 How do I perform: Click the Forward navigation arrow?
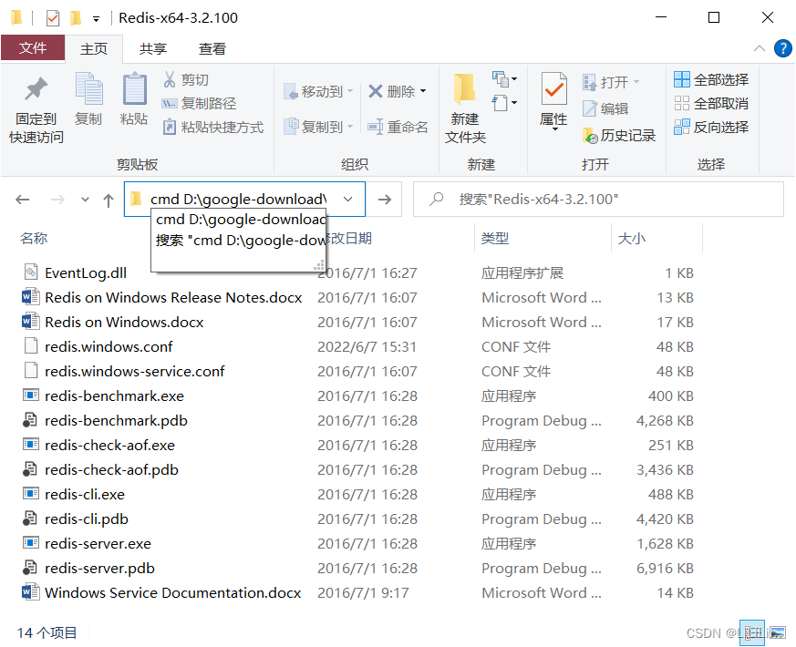[57, 200]
